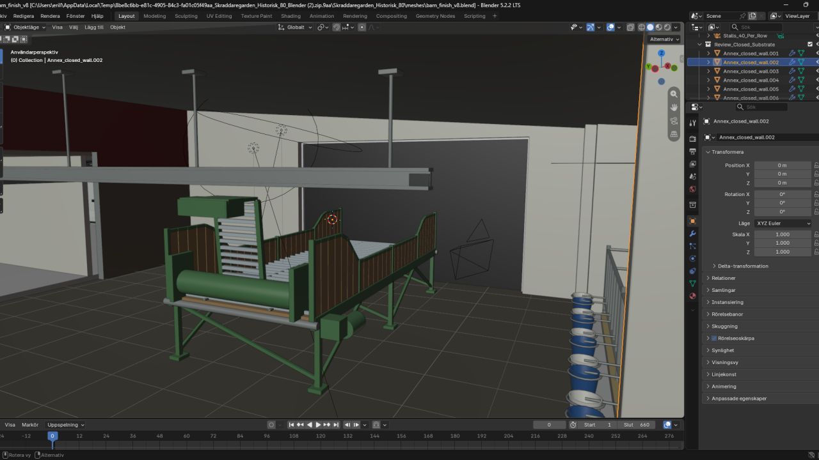Jump to the last frame
Viewport: 819px width, 460px height.
pos(335,425)
